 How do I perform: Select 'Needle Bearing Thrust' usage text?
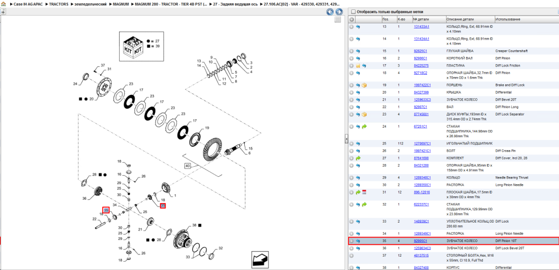point(511,177)
